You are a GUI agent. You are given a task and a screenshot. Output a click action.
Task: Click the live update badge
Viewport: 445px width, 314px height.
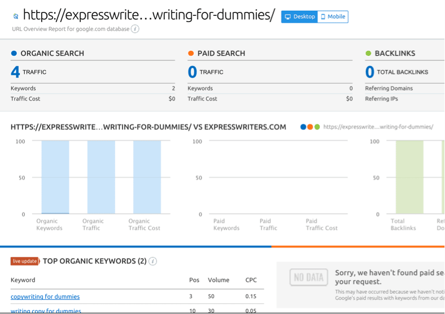click(x=25, y=261)
